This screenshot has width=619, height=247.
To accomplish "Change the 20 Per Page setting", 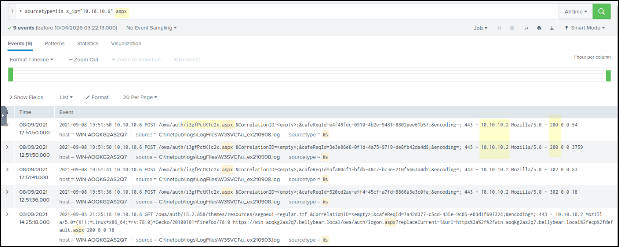I will coord(140,97).
